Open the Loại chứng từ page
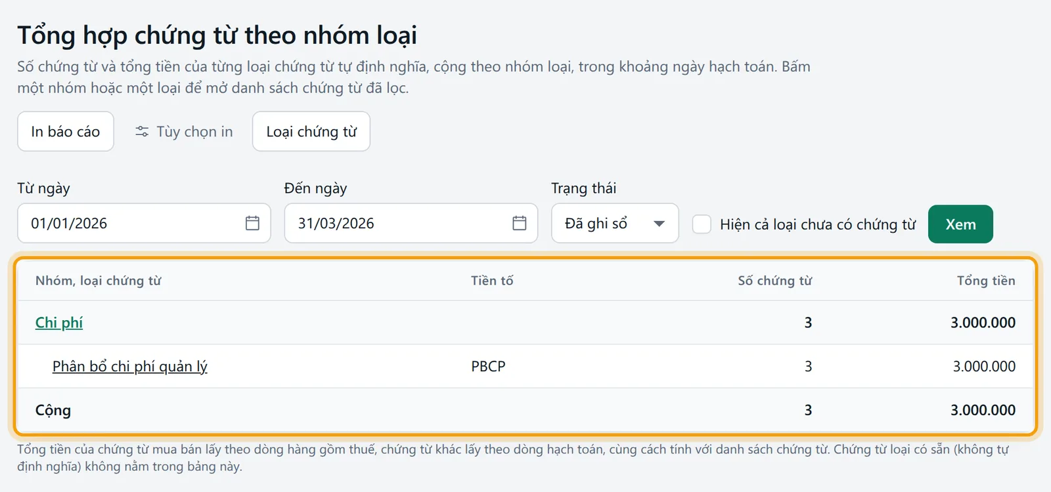This screenshot has width=1051, height=492. 311,131
